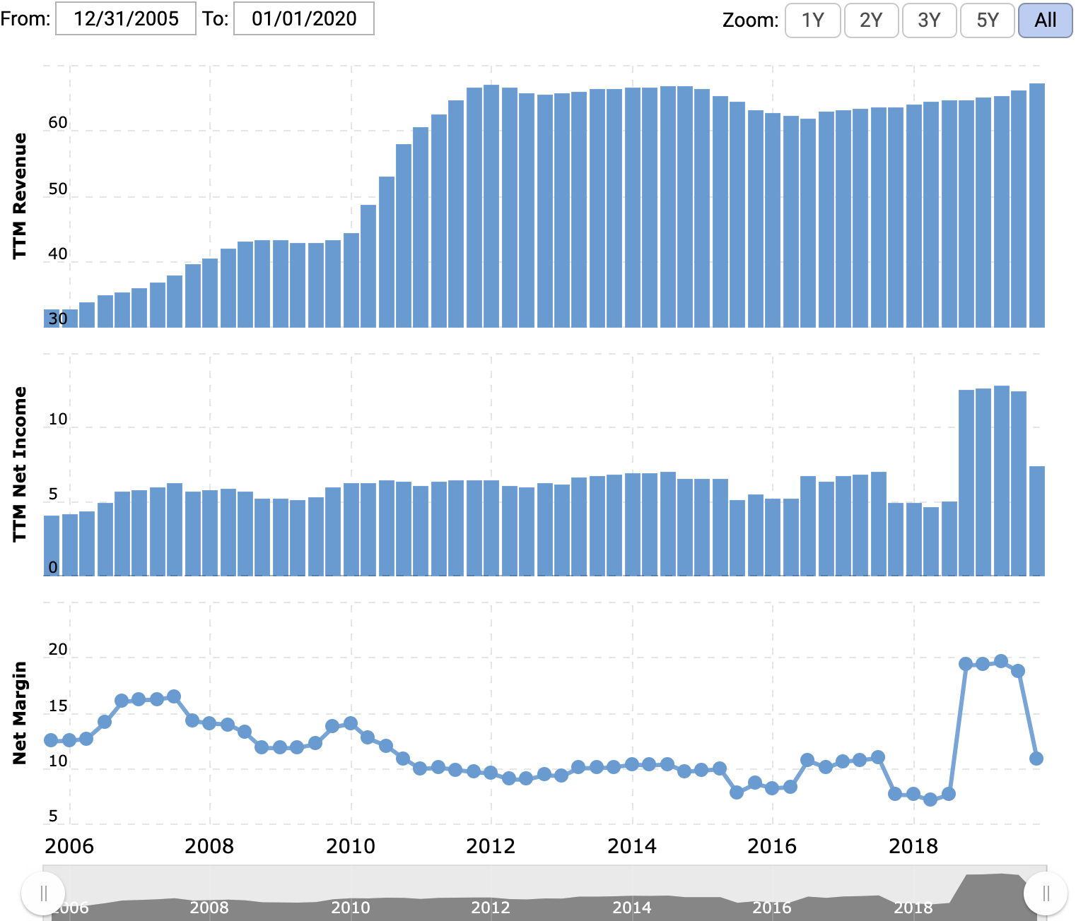Click the final Net Margin data point
Screen dimensions: 1076x921
pos(1036,759)
